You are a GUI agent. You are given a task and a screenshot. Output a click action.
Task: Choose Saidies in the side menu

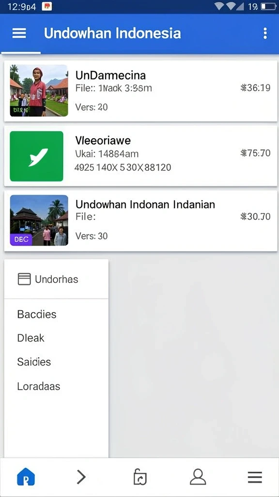click(34, 362)
